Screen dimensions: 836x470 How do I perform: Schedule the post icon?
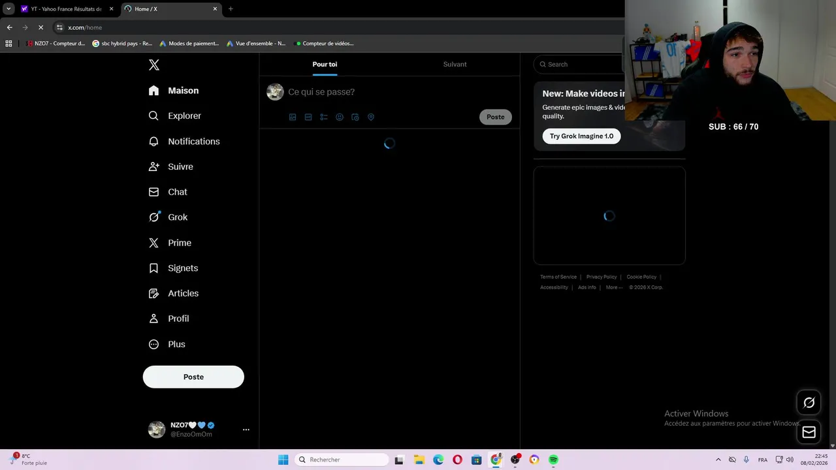pos(355,117)
